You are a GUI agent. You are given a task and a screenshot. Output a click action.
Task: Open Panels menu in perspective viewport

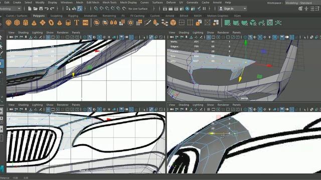point(236,32)
